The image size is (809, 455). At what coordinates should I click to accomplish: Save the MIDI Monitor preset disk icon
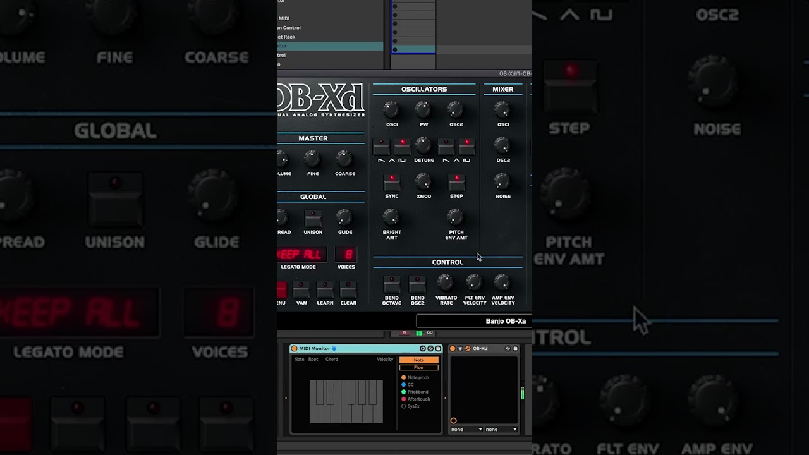click(x=438, y=349)
